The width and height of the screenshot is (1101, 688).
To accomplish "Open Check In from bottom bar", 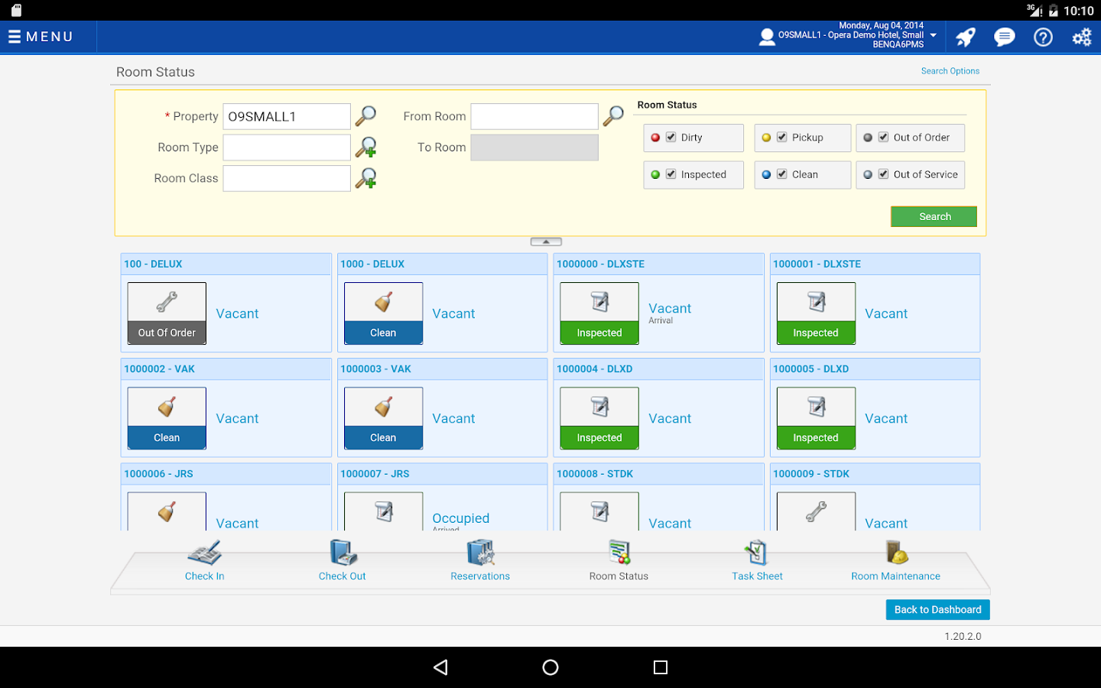I will coord(204,561).
